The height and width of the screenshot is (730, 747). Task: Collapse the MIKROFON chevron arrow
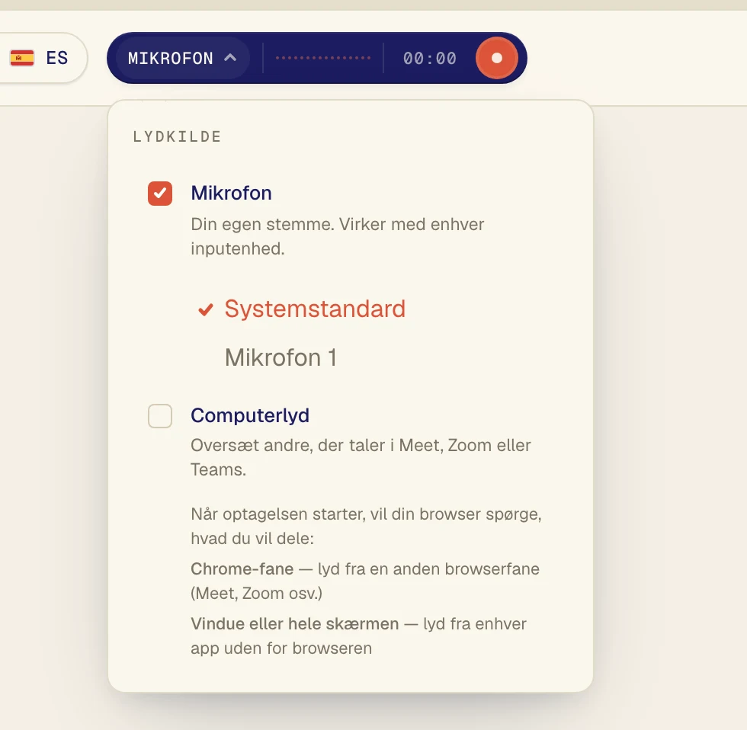[230, 58]
